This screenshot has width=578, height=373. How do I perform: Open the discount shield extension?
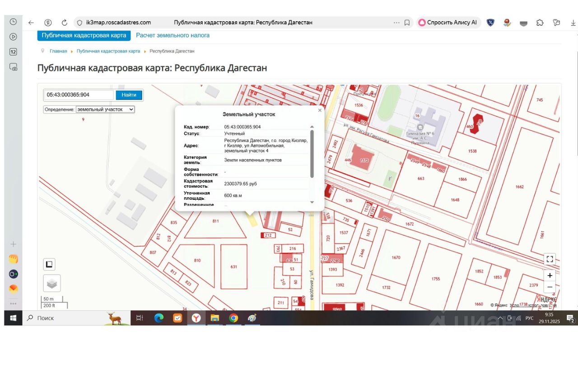[490, 23]
